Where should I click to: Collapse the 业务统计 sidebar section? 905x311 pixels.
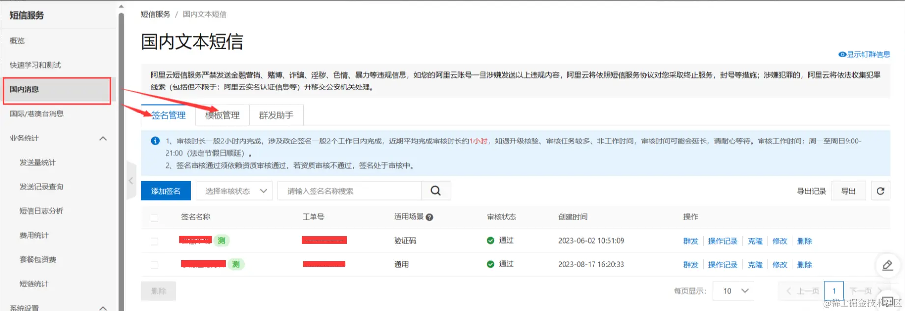tap(103, 138)
